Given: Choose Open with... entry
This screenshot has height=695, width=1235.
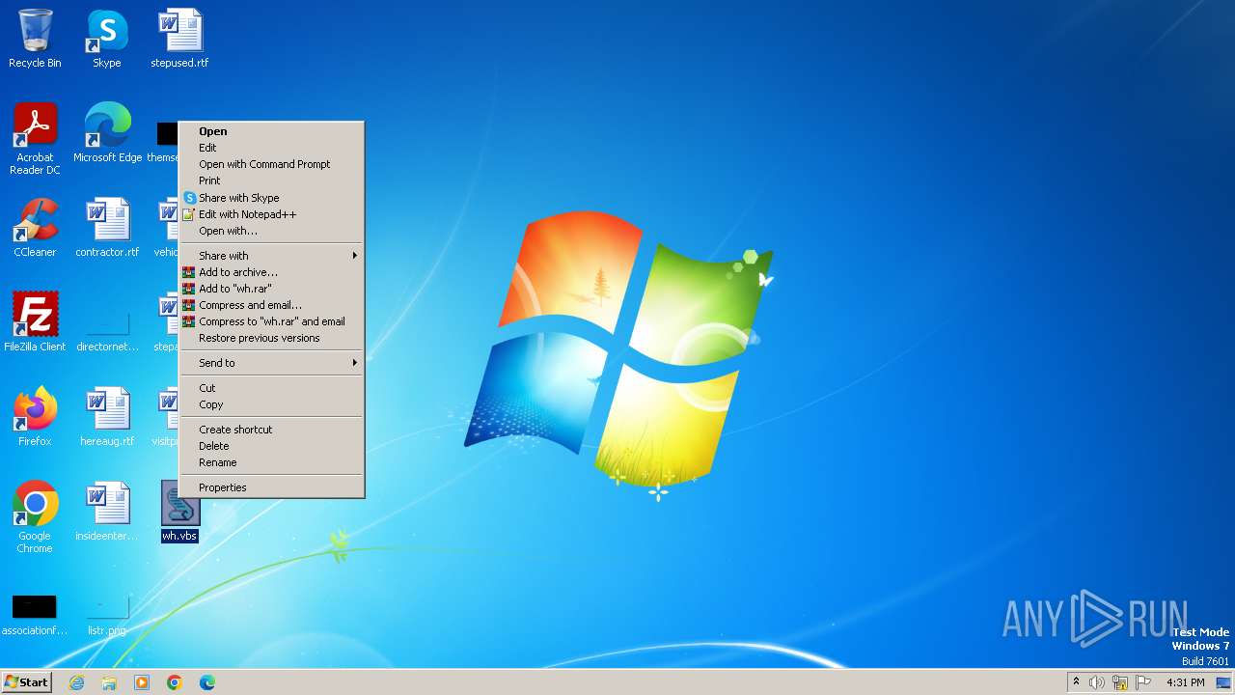Looking at the screenshot, I should (271, 231).
